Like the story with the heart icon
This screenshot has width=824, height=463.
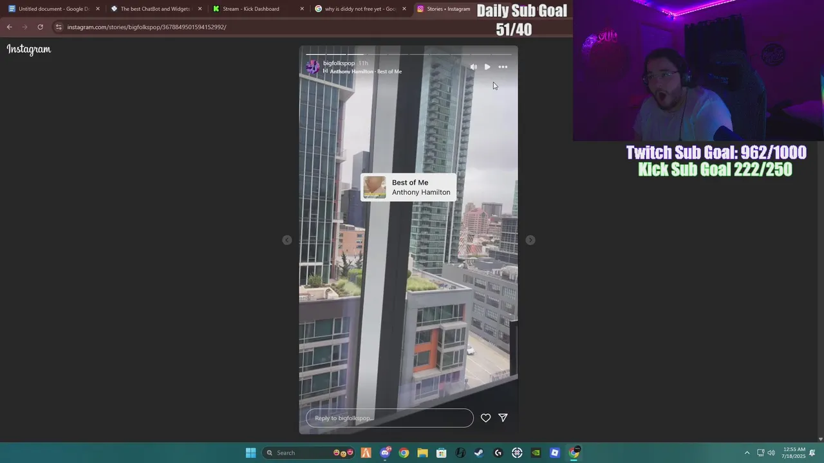pos(485,418)
